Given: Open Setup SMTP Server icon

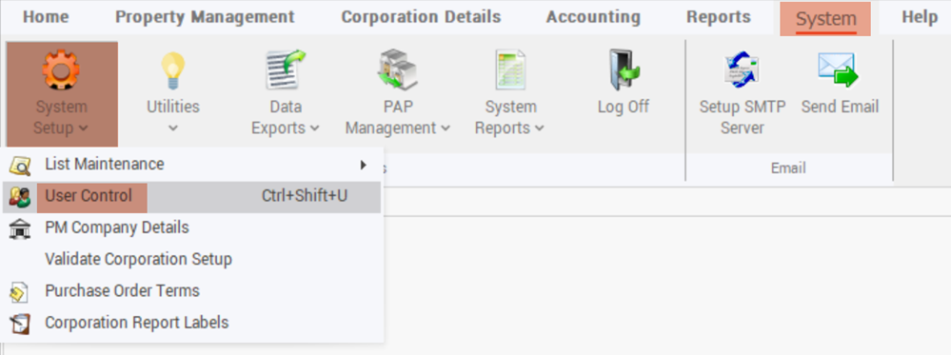Looking at the screenshot, I should 743,69.
